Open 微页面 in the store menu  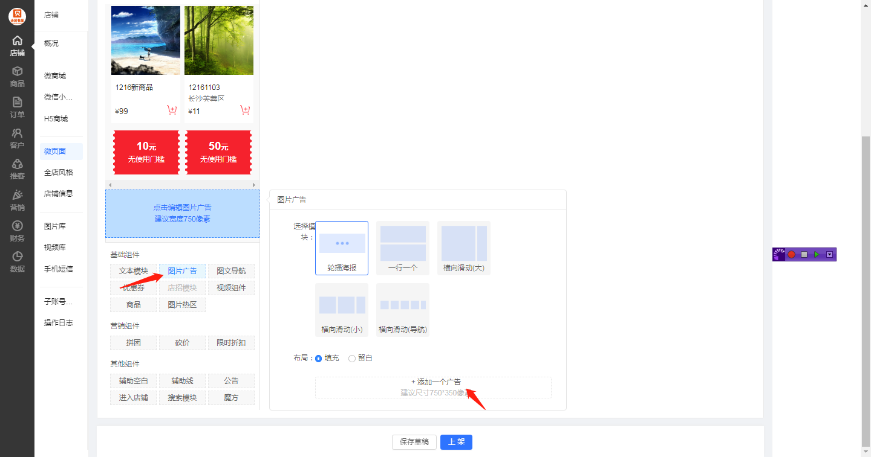coord(61,152)
